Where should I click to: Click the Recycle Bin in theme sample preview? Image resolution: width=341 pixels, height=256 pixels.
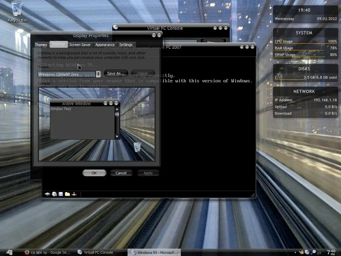coord(137,147)
